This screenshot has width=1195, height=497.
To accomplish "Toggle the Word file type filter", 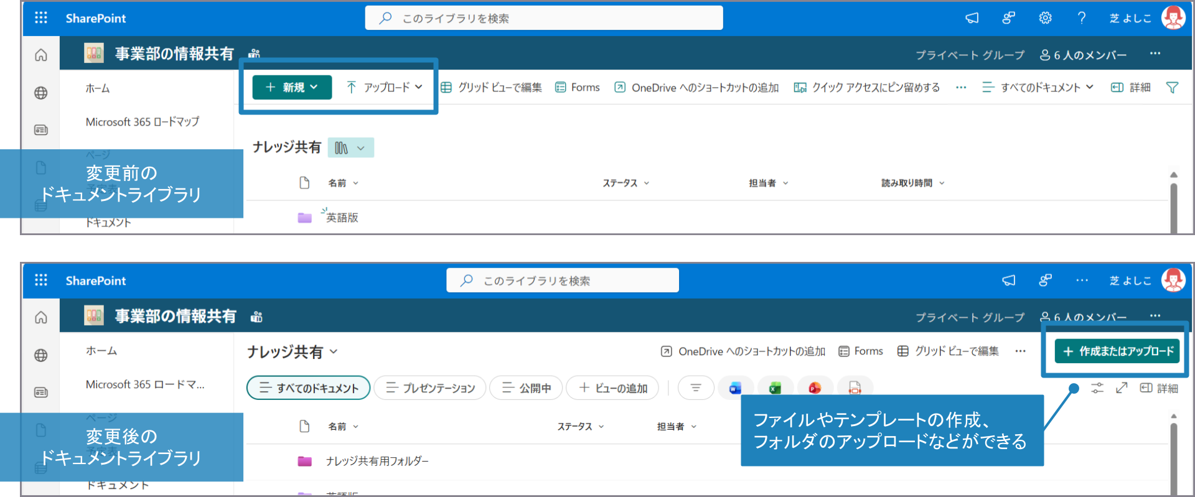I will point(735,388).
